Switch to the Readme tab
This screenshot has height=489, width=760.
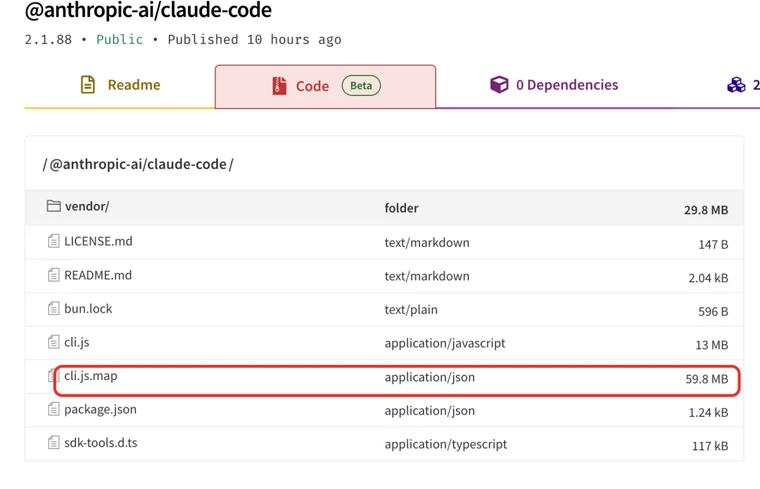click(133, 85)
